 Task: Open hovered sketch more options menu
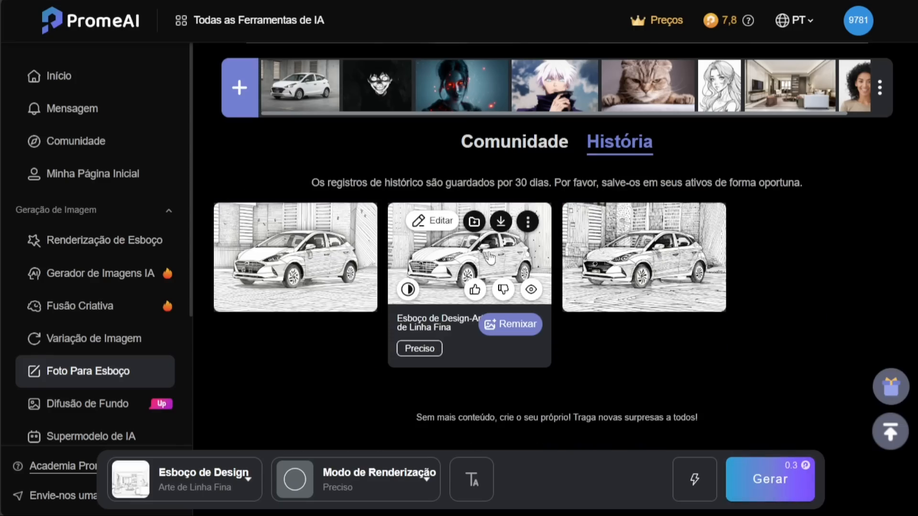(x=528, y=222)
